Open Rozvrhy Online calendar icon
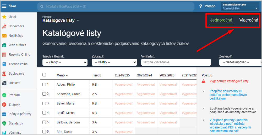 [x=4, y=55]
